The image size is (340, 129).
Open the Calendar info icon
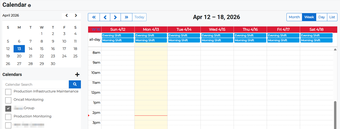29,5
